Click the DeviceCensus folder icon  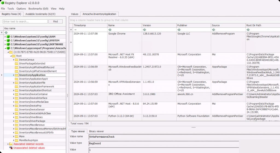[x=17, y=60]
